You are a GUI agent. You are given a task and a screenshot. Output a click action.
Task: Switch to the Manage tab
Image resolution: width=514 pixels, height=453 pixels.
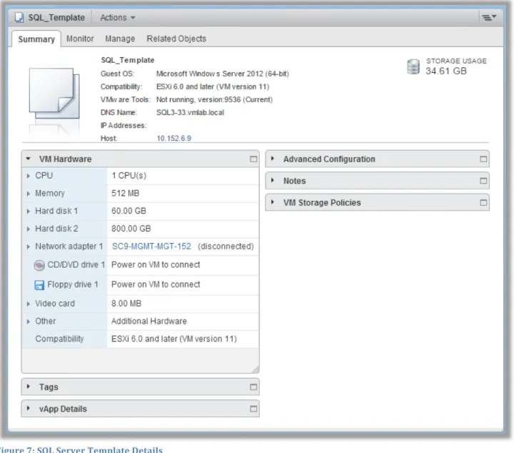[120, 39]
